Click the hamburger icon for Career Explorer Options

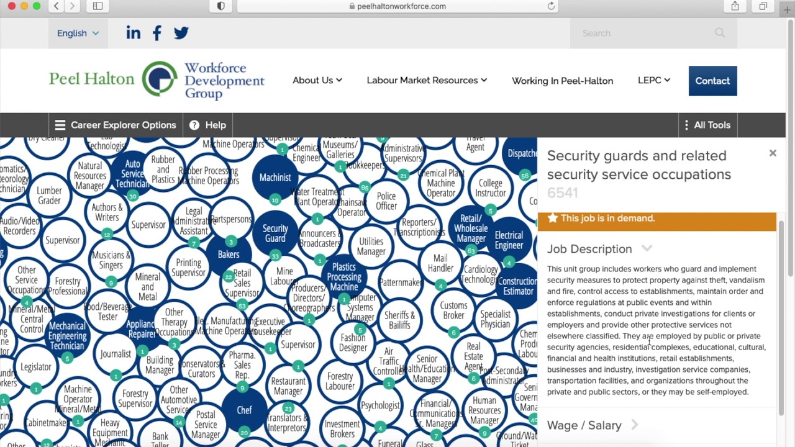[60, 125]
